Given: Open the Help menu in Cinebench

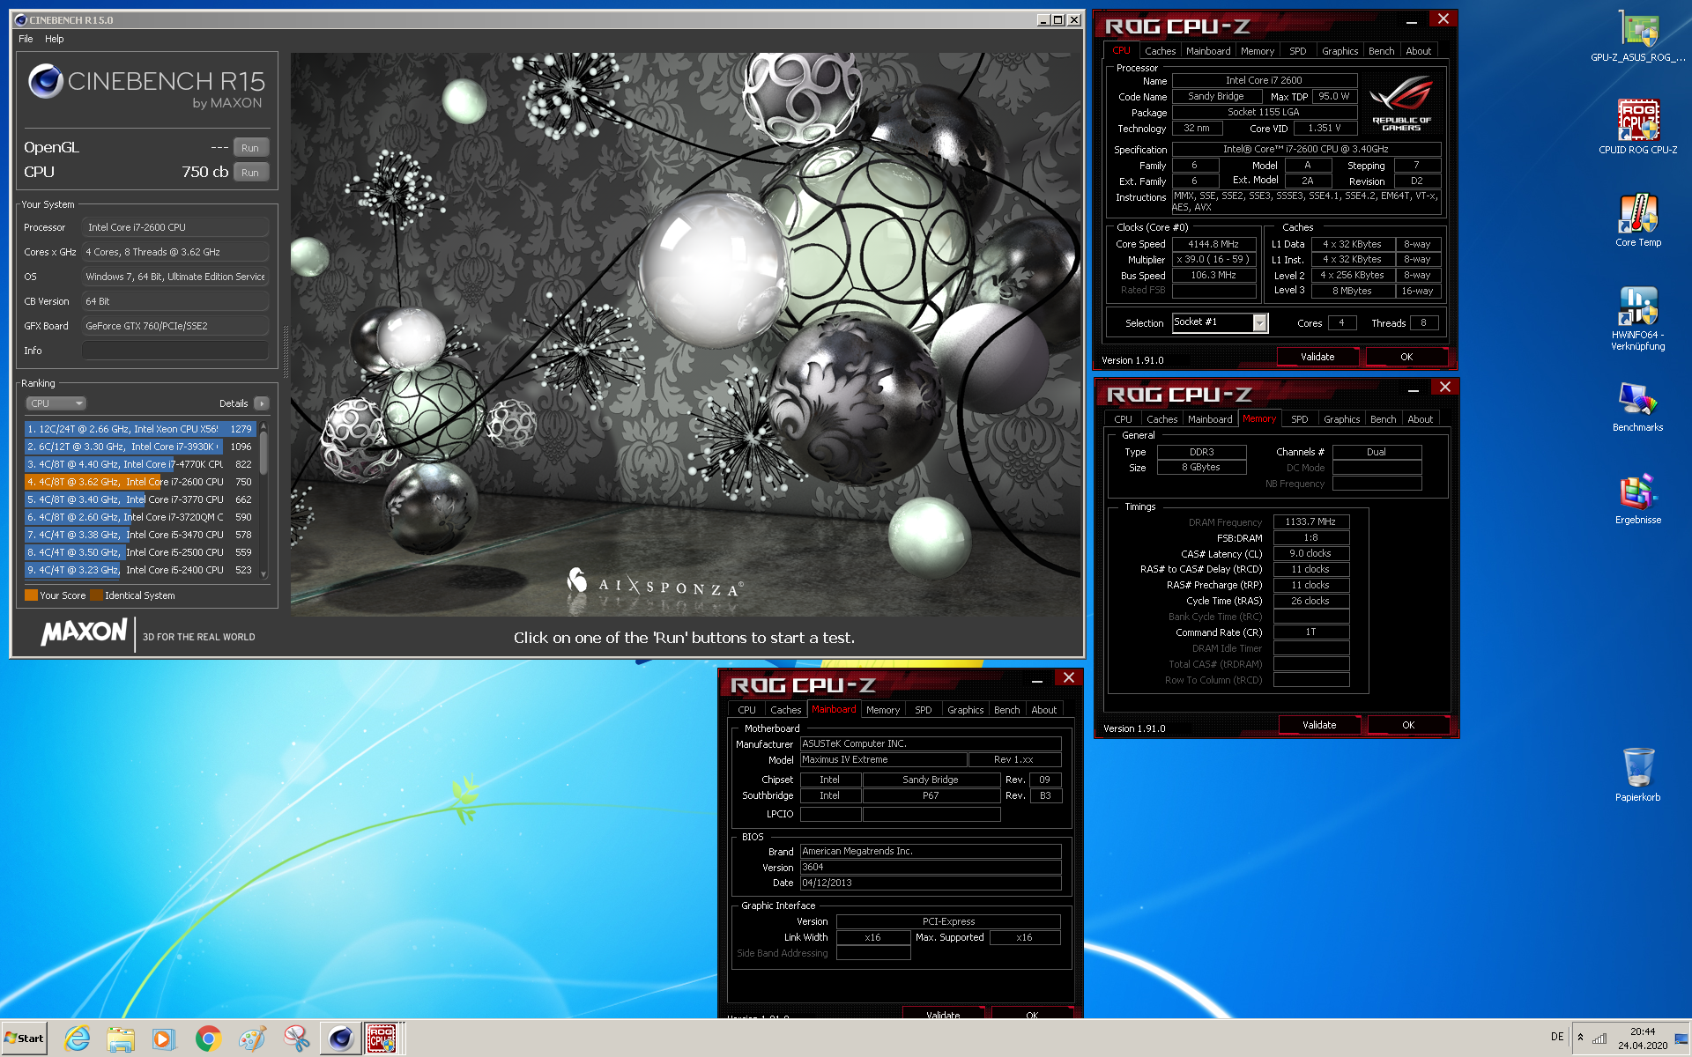Looking at the screenshot, I should click(x=55, y=39).
